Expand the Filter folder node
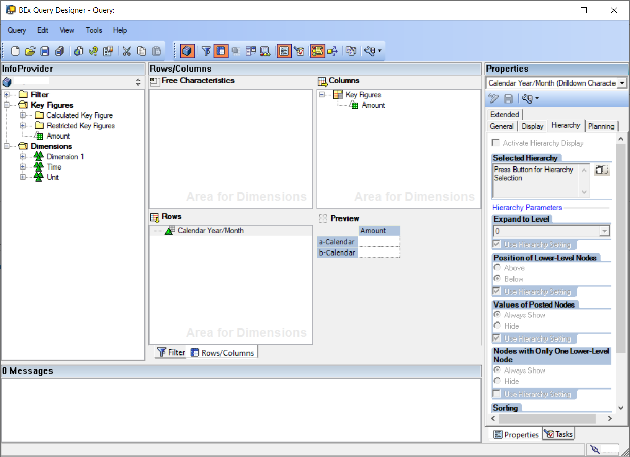 pos(7,94)
